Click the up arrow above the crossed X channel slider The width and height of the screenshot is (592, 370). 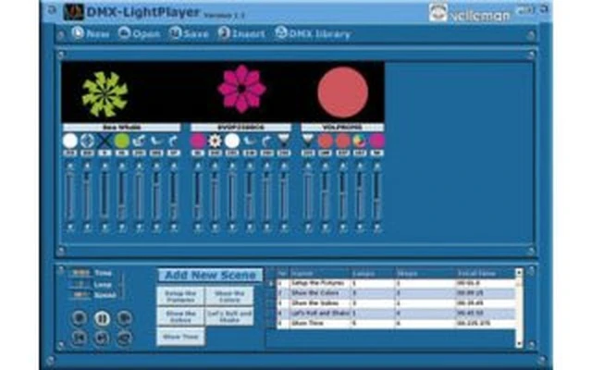[105, 166]
